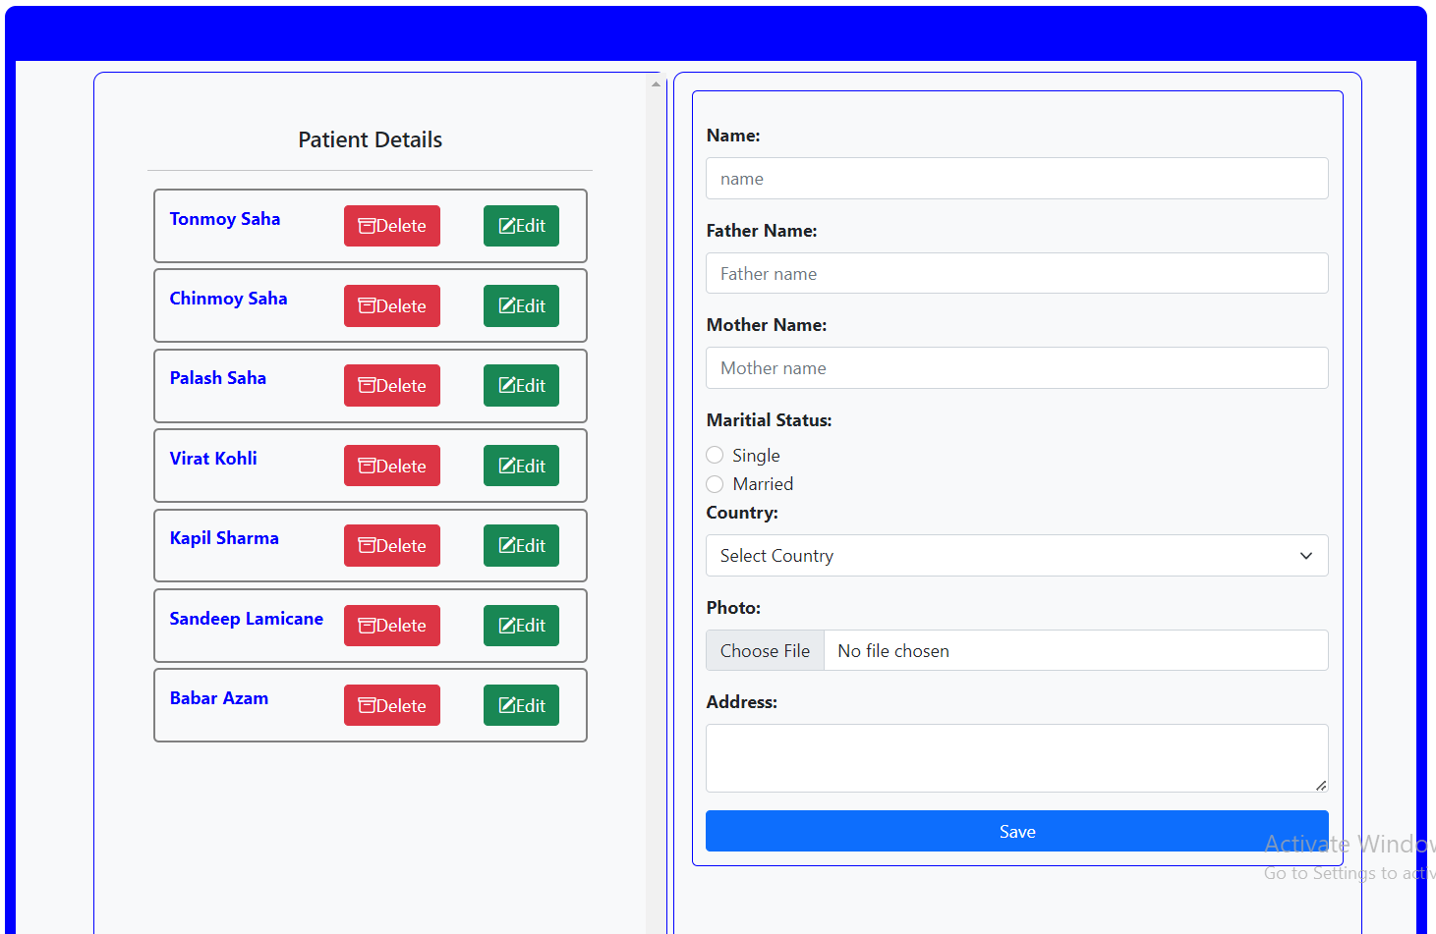Open the Babar Azam patient link
The height and width of the screenshot is (934, 1436).
coord(219,697)
